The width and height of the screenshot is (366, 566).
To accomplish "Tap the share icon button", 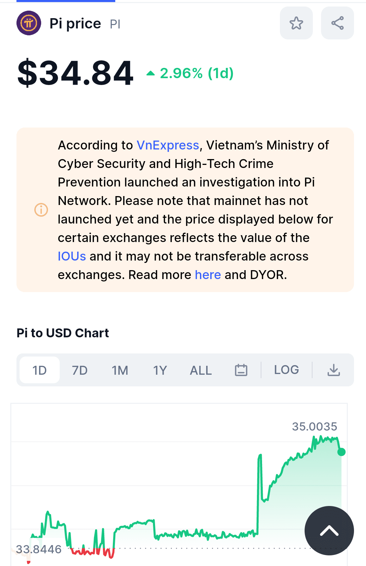I will (337, 23).
